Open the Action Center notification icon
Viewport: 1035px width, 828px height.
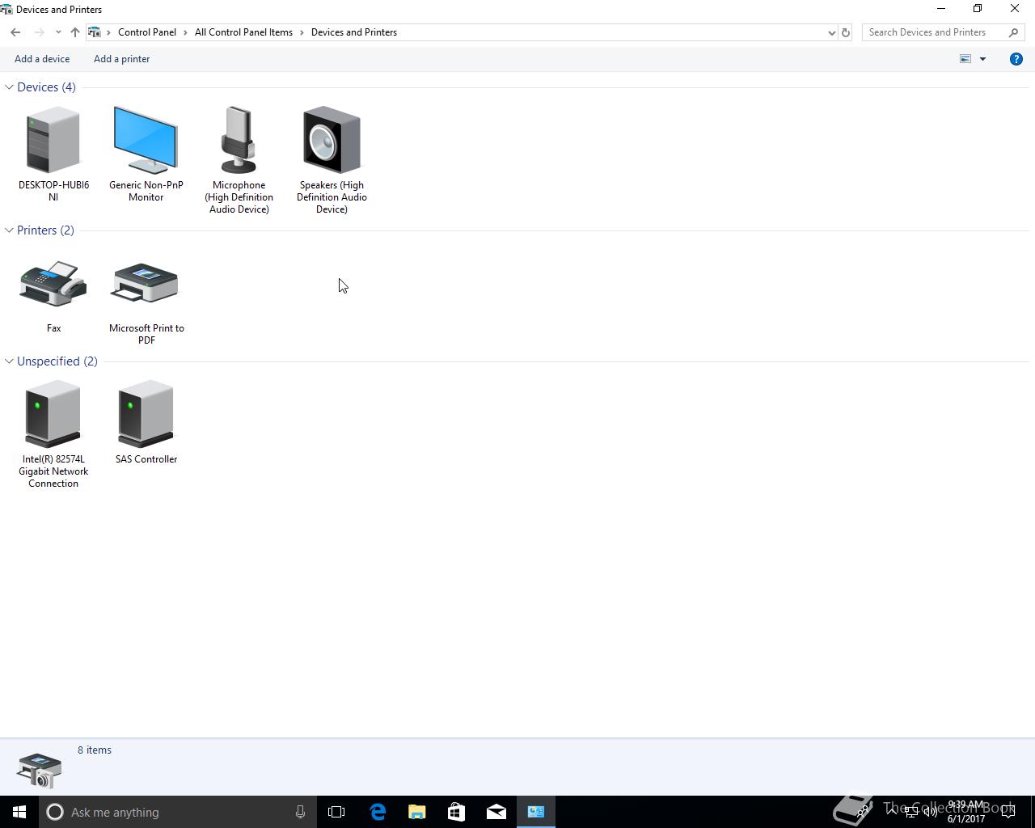coord(1008,812)
